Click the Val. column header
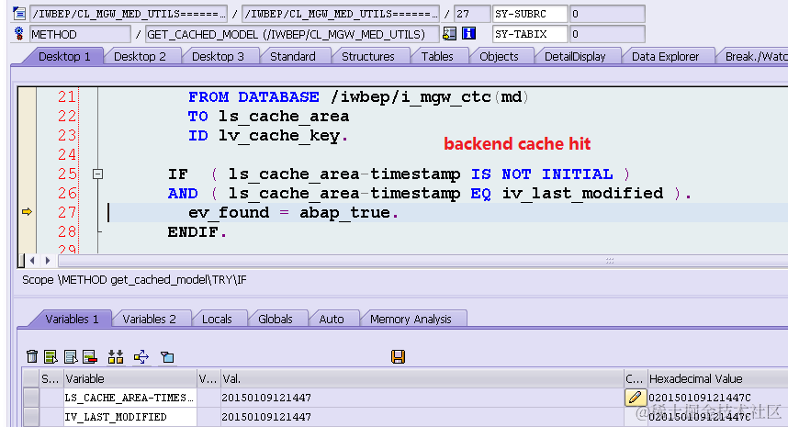This screenshot has height=427, width=788. click(x=422, y=378)
